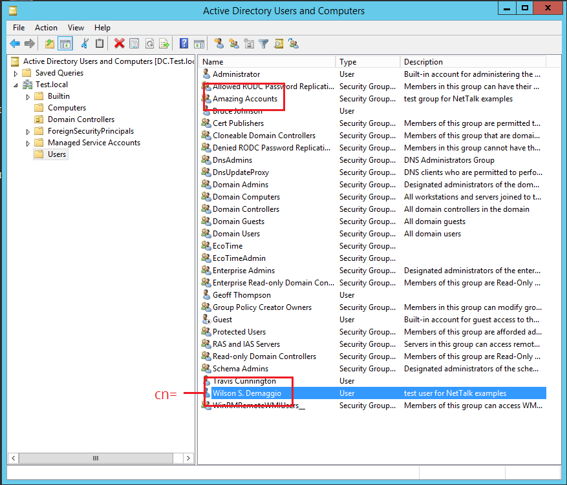This screenshot has height=485, width=567.
Task: Expand the Saved Queries node
Action: tap(15, 72)
